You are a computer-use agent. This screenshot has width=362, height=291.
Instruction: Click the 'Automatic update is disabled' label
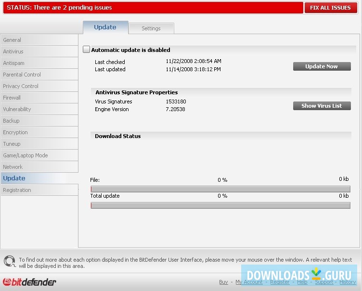point(130,50)
